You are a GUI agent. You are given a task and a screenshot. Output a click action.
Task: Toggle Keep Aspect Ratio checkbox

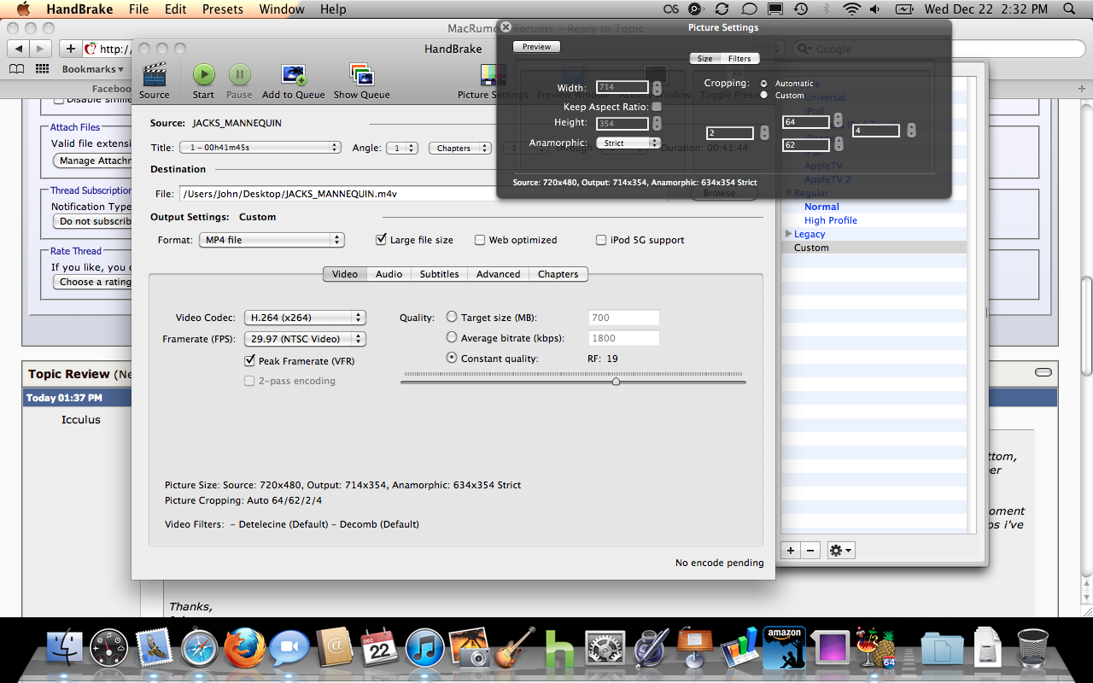(657, 107)
